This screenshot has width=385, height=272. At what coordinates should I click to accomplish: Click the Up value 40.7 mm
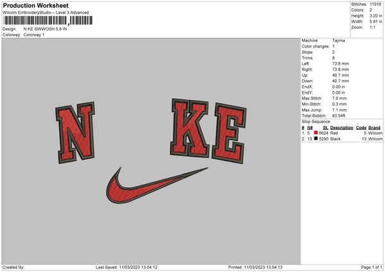tap(341, 75)
